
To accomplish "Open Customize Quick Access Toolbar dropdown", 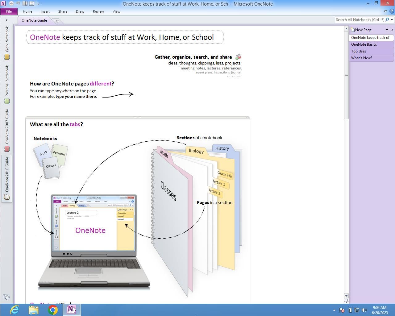I will pyautogui.click(x=39, y=4).
